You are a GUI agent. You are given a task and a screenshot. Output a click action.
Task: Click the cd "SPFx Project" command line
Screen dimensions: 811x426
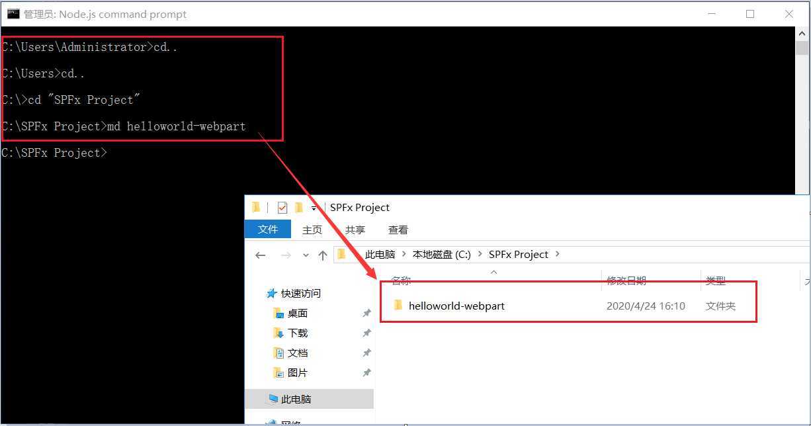tap(71, 100)
